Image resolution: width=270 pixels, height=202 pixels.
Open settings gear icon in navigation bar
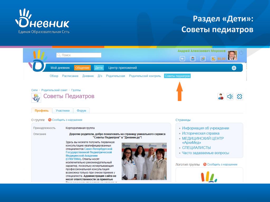234,68
